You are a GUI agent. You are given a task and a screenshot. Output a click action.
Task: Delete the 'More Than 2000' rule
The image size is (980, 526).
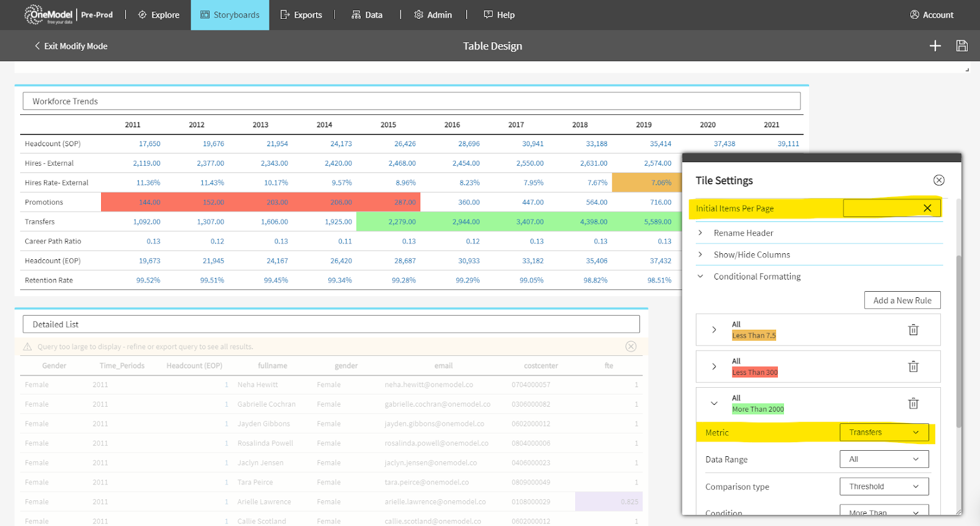(x=913, y=403)
